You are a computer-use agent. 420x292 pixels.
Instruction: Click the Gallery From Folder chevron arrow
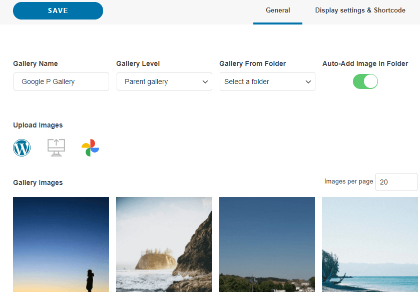308,82
